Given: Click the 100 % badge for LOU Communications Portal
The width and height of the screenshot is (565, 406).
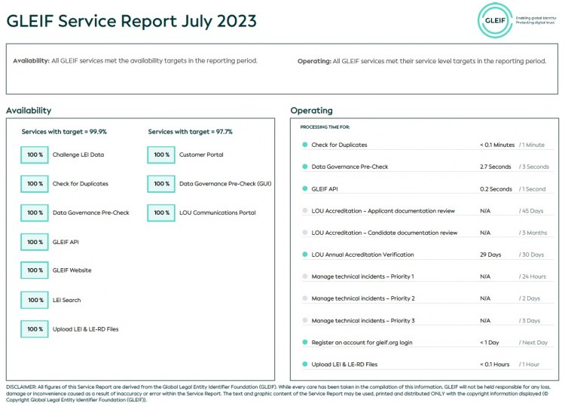Looking at the screenshot, I should tap(161, 213).
